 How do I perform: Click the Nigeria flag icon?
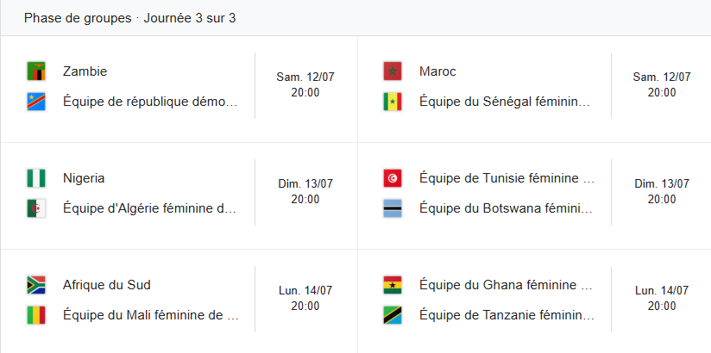pyautogui.click(x=35, y=178)
